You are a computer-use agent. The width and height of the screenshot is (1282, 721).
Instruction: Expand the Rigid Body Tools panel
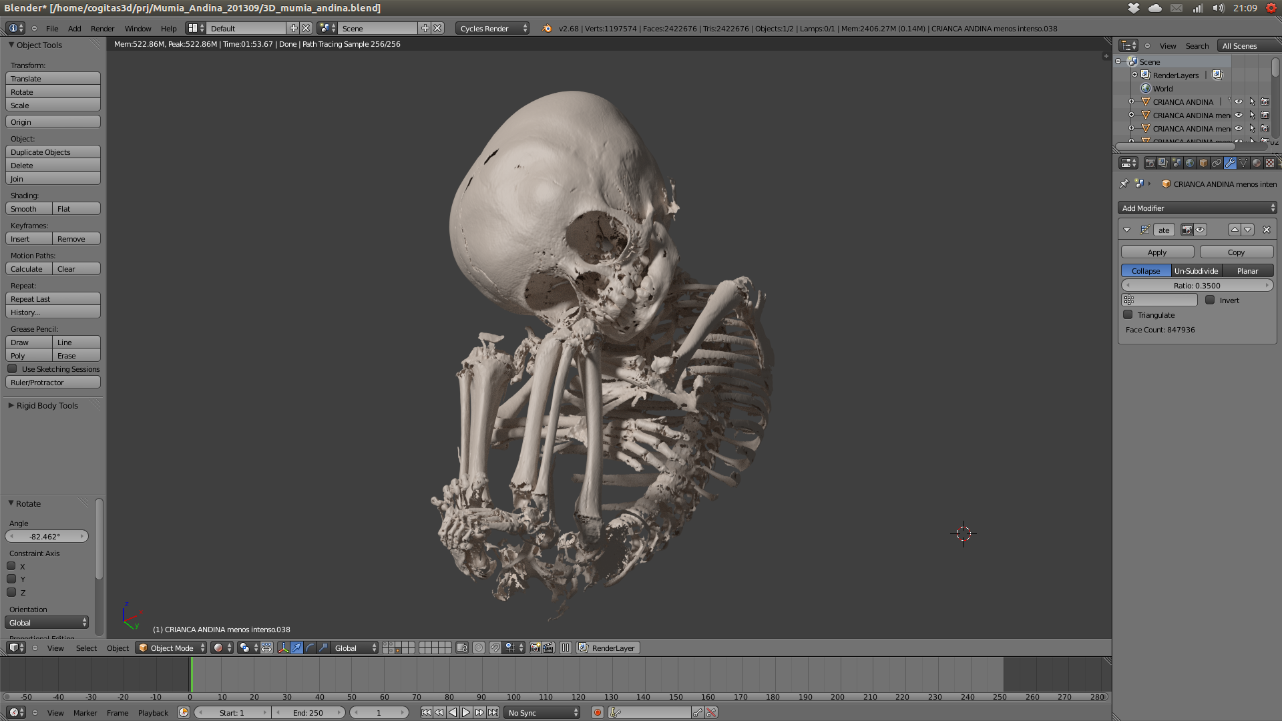coord(47,405)
